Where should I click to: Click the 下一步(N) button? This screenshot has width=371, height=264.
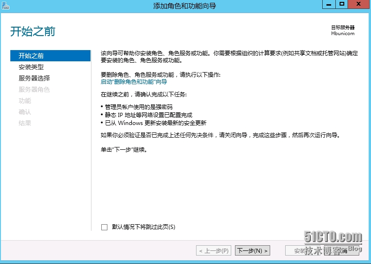click(252, 250)
